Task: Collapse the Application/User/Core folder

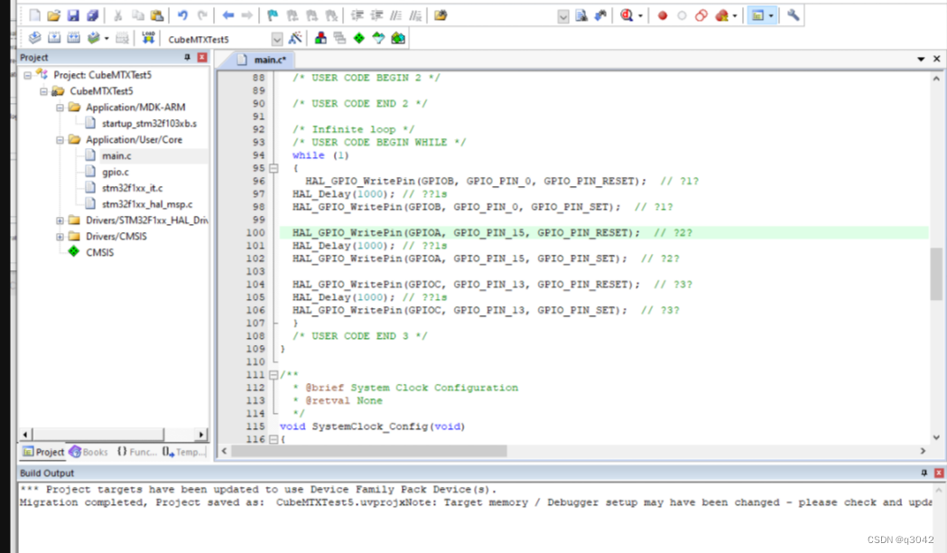Action: tap(60, 140)
